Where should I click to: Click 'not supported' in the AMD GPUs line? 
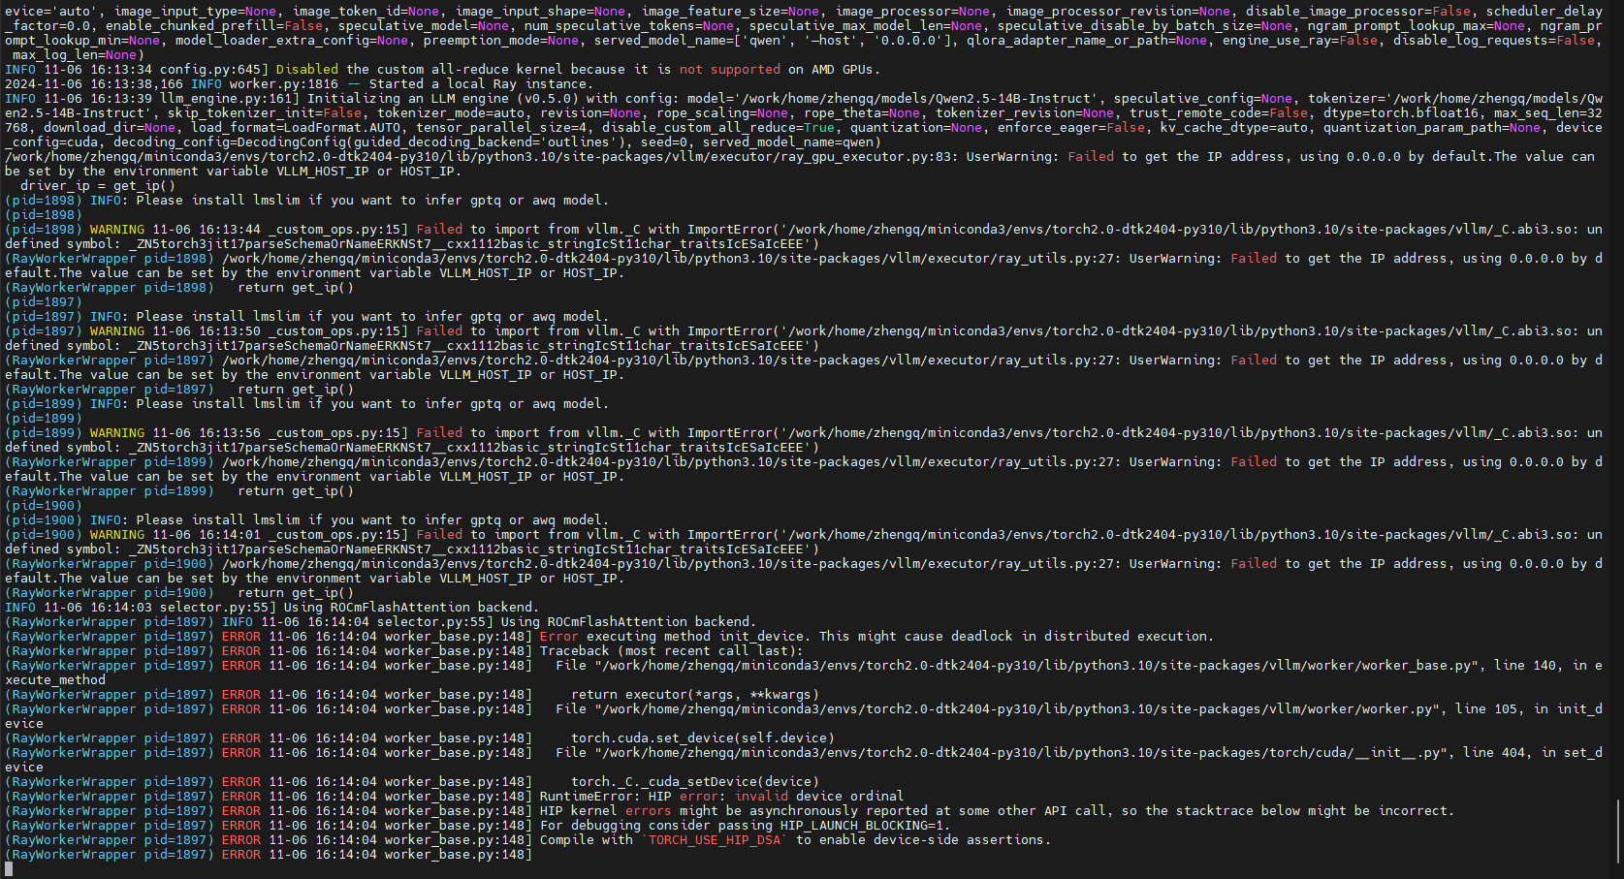pos(730,70)
